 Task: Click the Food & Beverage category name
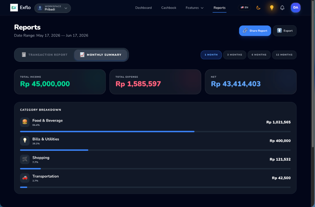pos(47,121)
